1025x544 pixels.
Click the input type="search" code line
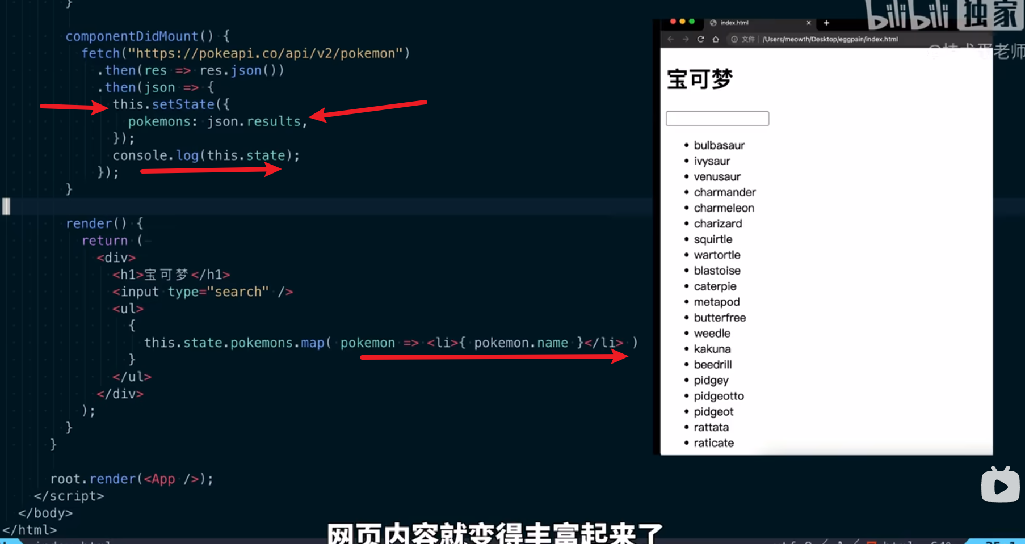(x=203, y=292)
